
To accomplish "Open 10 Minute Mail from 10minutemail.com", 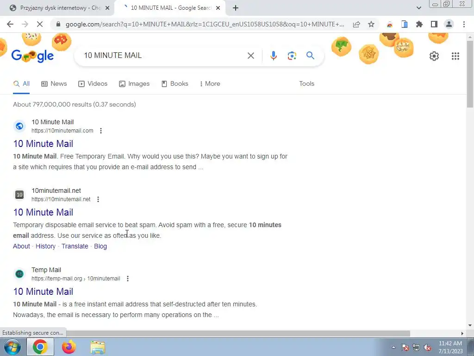I will [x=43, y=144].
